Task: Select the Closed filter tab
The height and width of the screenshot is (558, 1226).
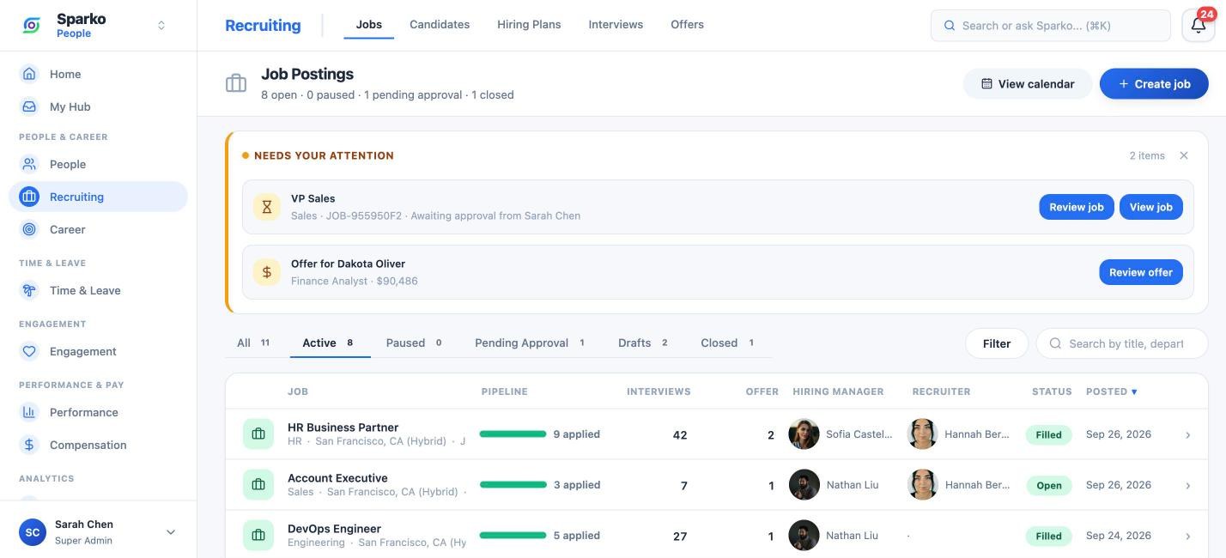Action: pyautogui.click(x=727, y=343)
